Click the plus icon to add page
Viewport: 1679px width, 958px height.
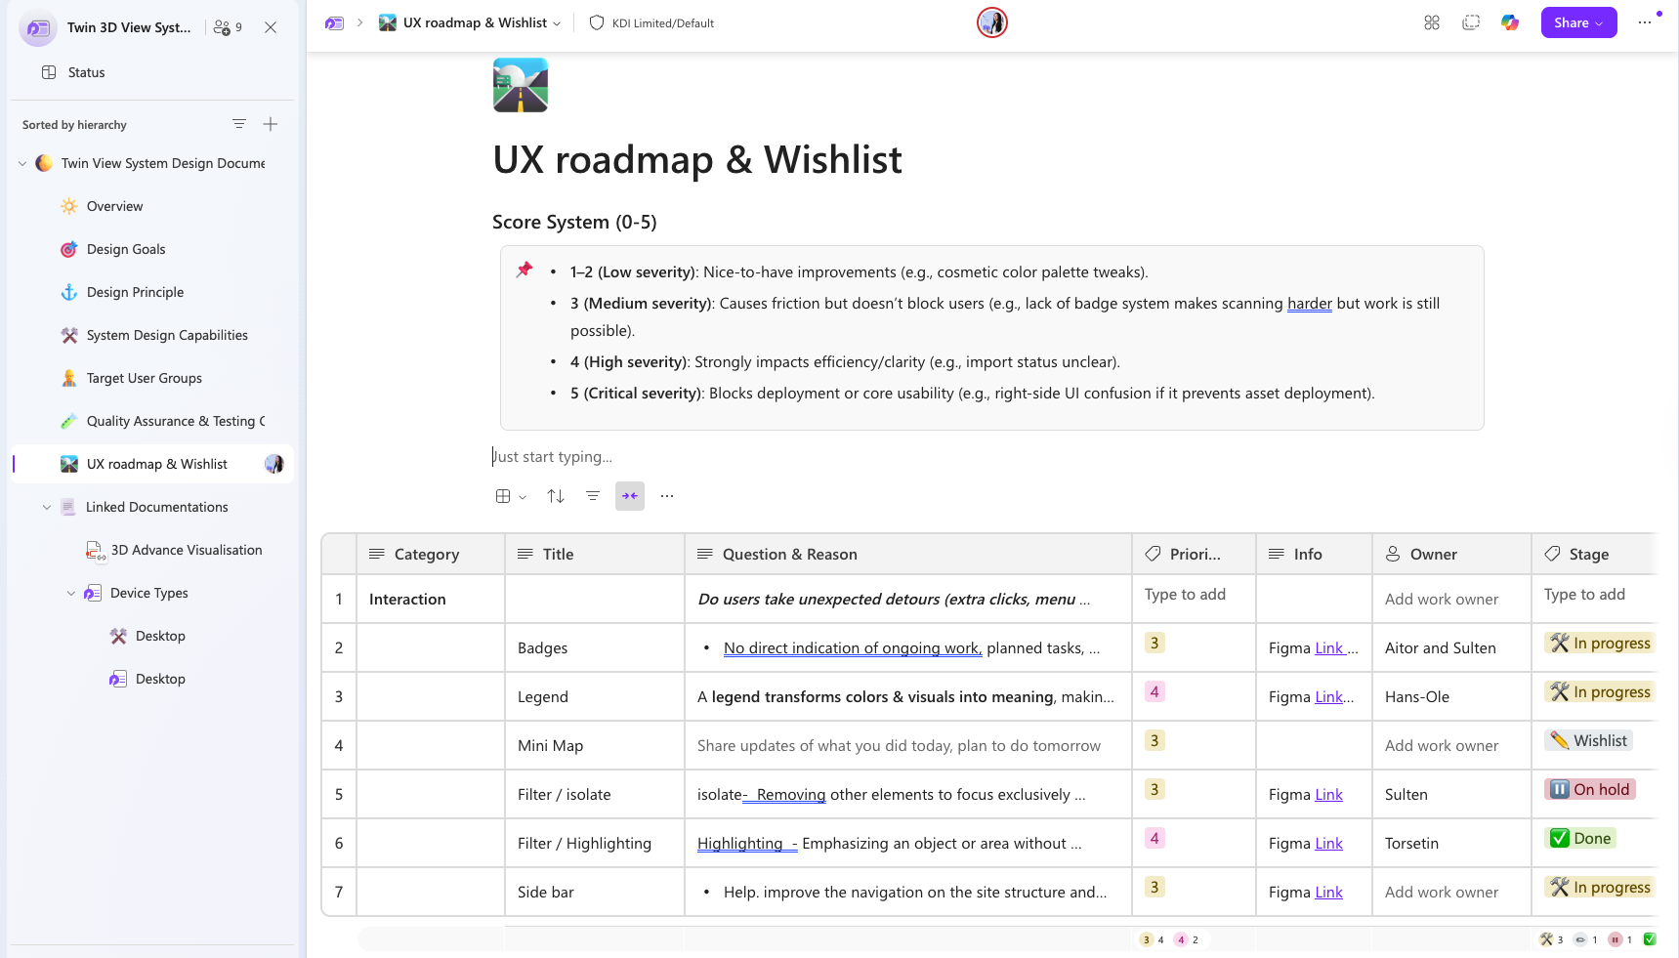click(x=271, y=124)
